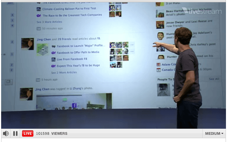Click the Jesse Dwyer ticker name
The width and height of the screenshot is (229, 142).
click(x=175, y=22)
